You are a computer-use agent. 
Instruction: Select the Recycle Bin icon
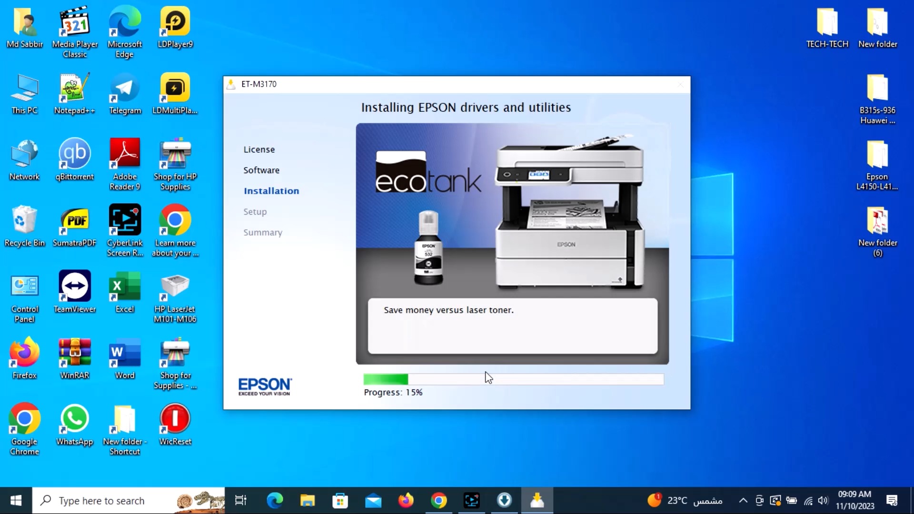[25, 226]
